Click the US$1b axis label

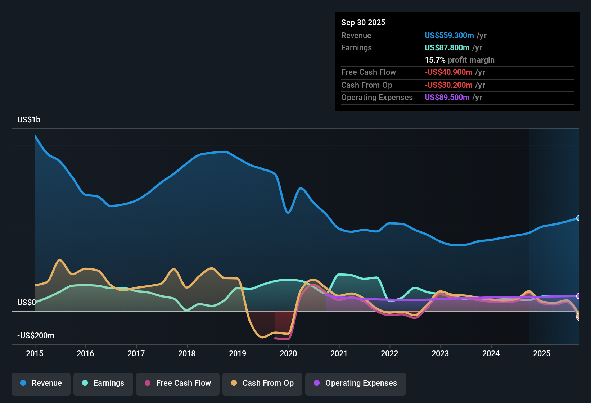coord(29,119)
